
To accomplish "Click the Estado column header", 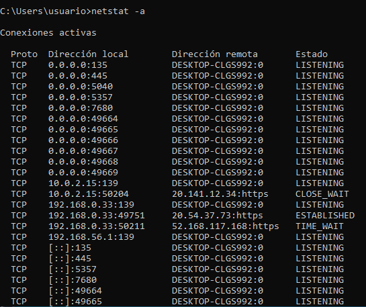I will click(312, 54).
